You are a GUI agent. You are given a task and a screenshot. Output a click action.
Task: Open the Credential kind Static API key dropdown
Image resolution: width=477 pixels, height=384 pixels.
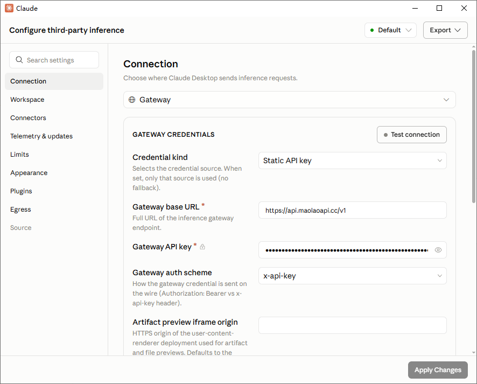click(352, 160)
